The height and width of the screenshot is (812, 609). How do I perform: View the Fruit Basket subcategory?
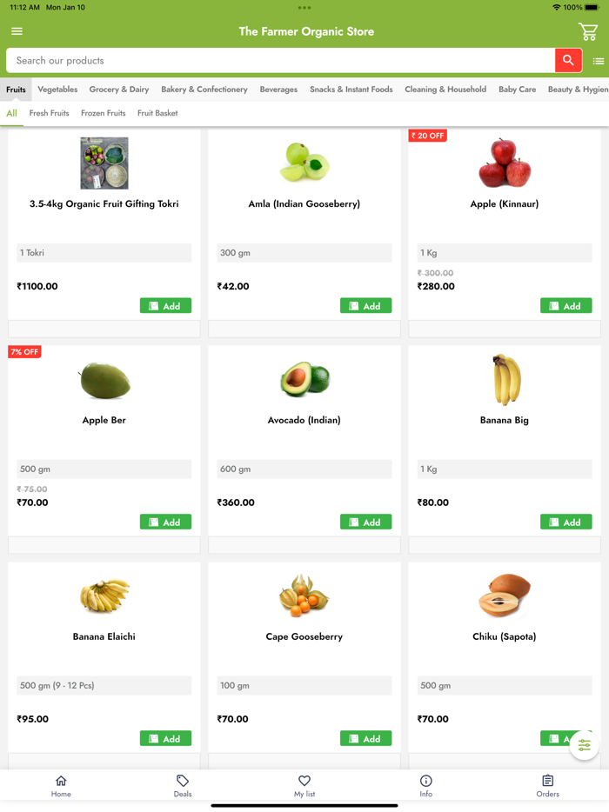157,112
